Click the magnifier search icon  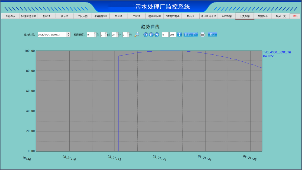point(137,35)
